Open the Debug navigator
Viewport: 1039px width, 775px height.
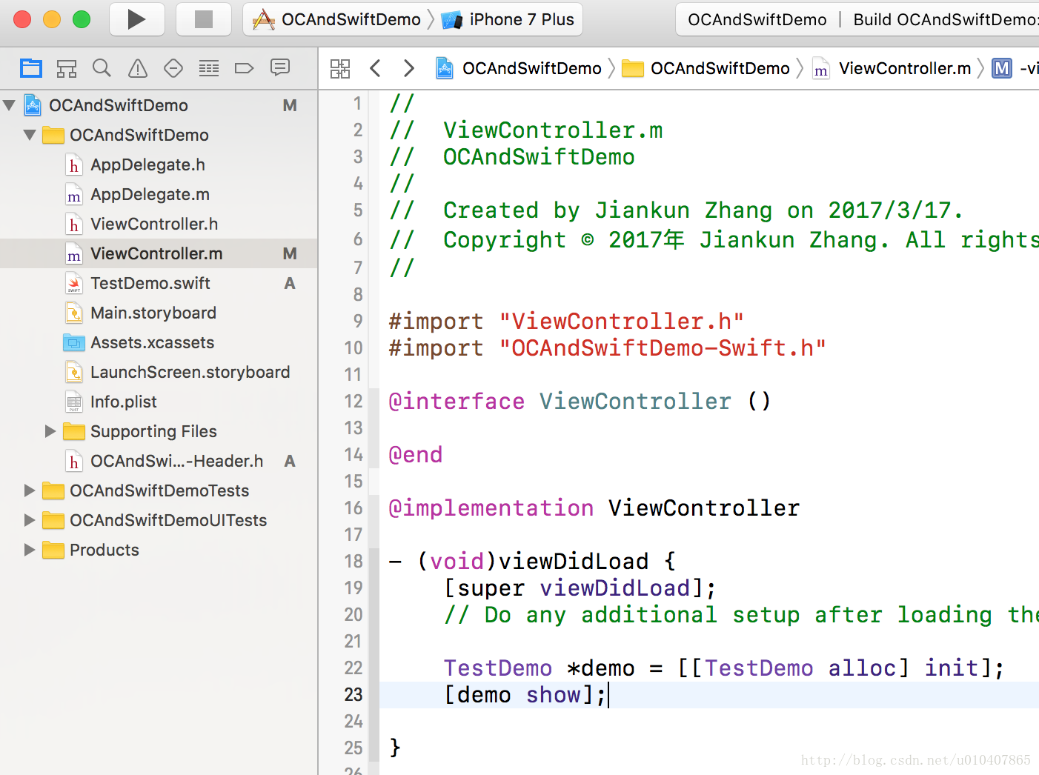point(209,69)
